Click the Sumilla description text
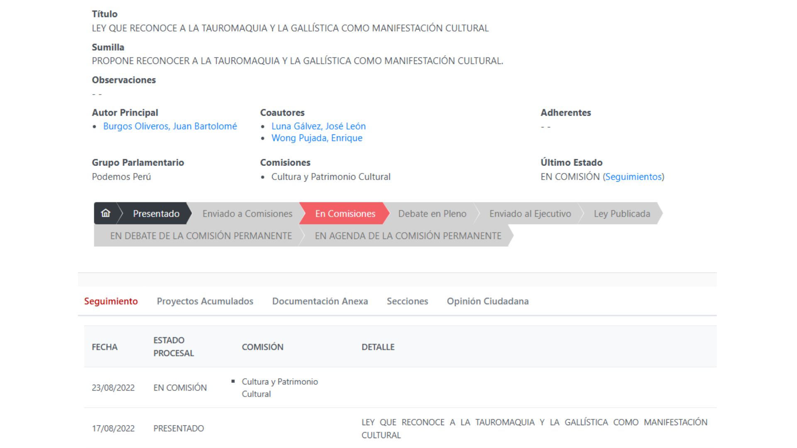 click(298, 61)
